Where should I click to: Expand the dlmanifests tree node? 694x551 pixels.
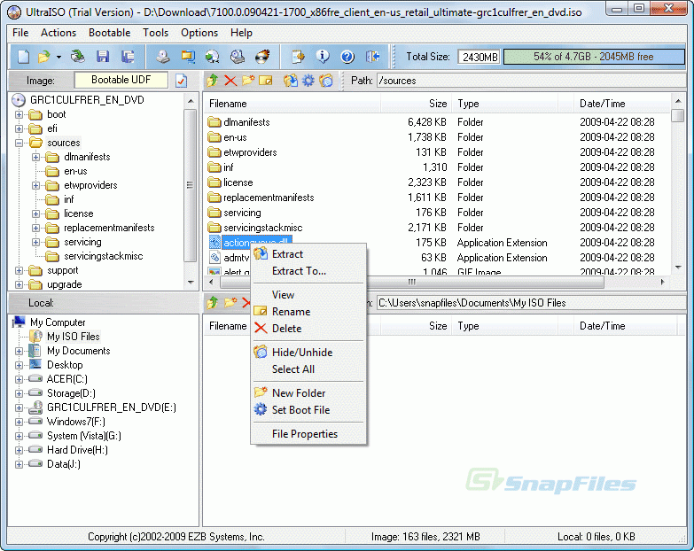35,157
